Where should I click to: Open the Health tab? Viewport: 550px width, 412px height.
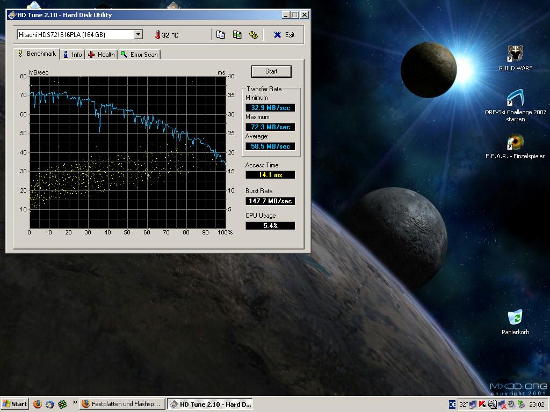102,55
